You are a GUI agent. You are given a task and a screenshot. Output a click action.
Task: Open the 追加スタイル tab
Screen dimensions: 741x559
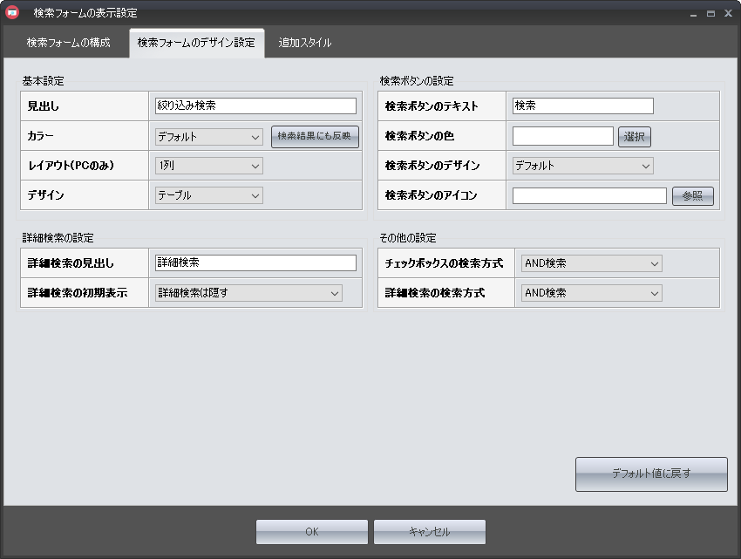304,43
